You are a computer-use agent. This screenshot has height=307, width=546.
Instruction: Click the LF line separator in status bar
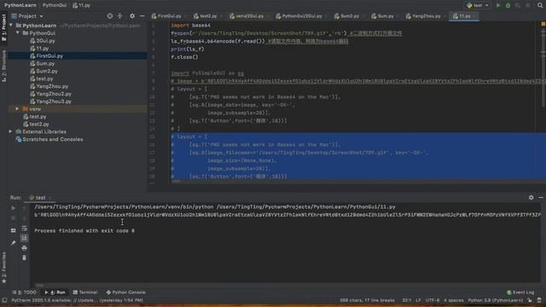418,300
